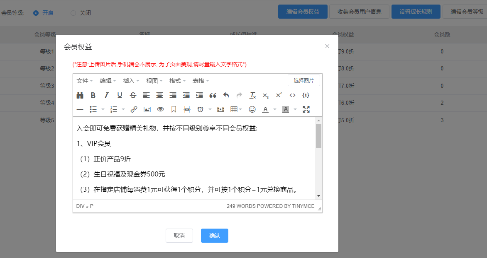The width and height of the screenshot is (487, 258).
Task: Click the 确认 button
Action: coord(215,236)
